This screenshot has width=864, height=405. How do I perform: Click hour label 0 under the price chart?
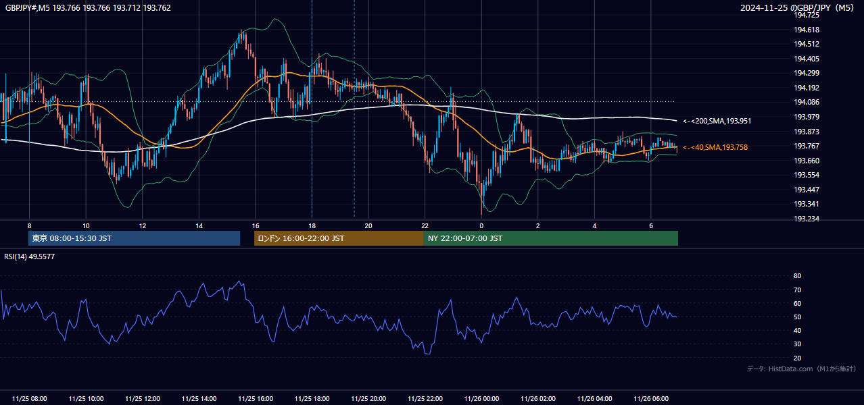point(481,225)
